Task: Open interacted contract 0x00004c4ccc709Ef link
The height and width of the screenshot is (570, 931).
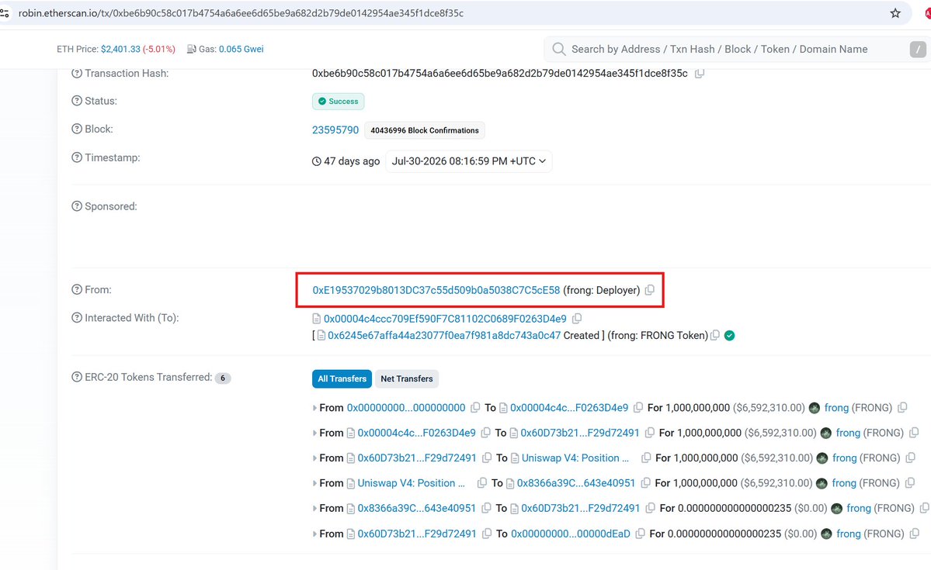Action: coord(445,319)
